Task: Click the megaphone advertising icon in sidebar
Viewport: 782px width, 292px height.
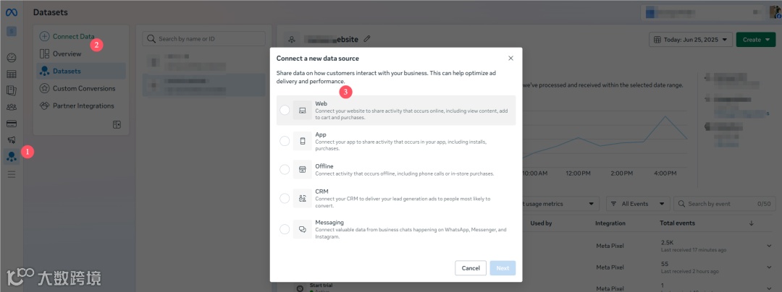Action: point(12,139)
